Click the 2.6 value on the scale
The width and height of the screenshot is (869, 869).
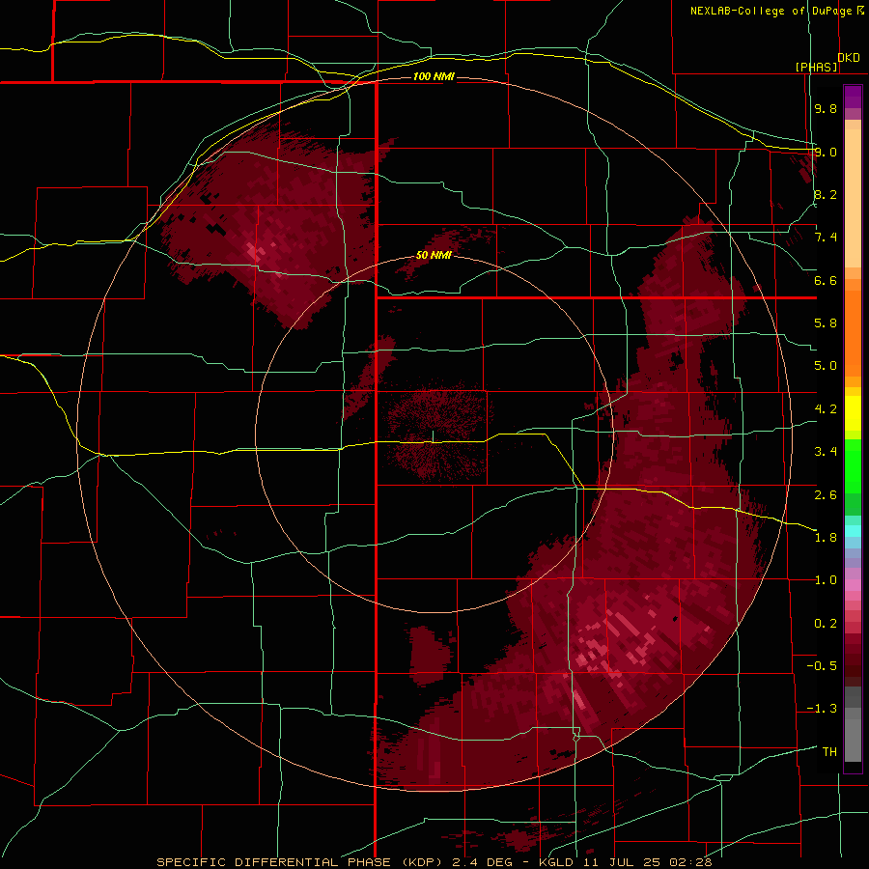826,495
